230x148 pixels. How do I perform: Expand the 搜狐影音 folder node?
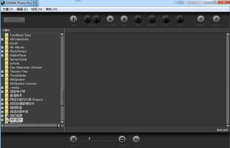click(x=2, y=108)
